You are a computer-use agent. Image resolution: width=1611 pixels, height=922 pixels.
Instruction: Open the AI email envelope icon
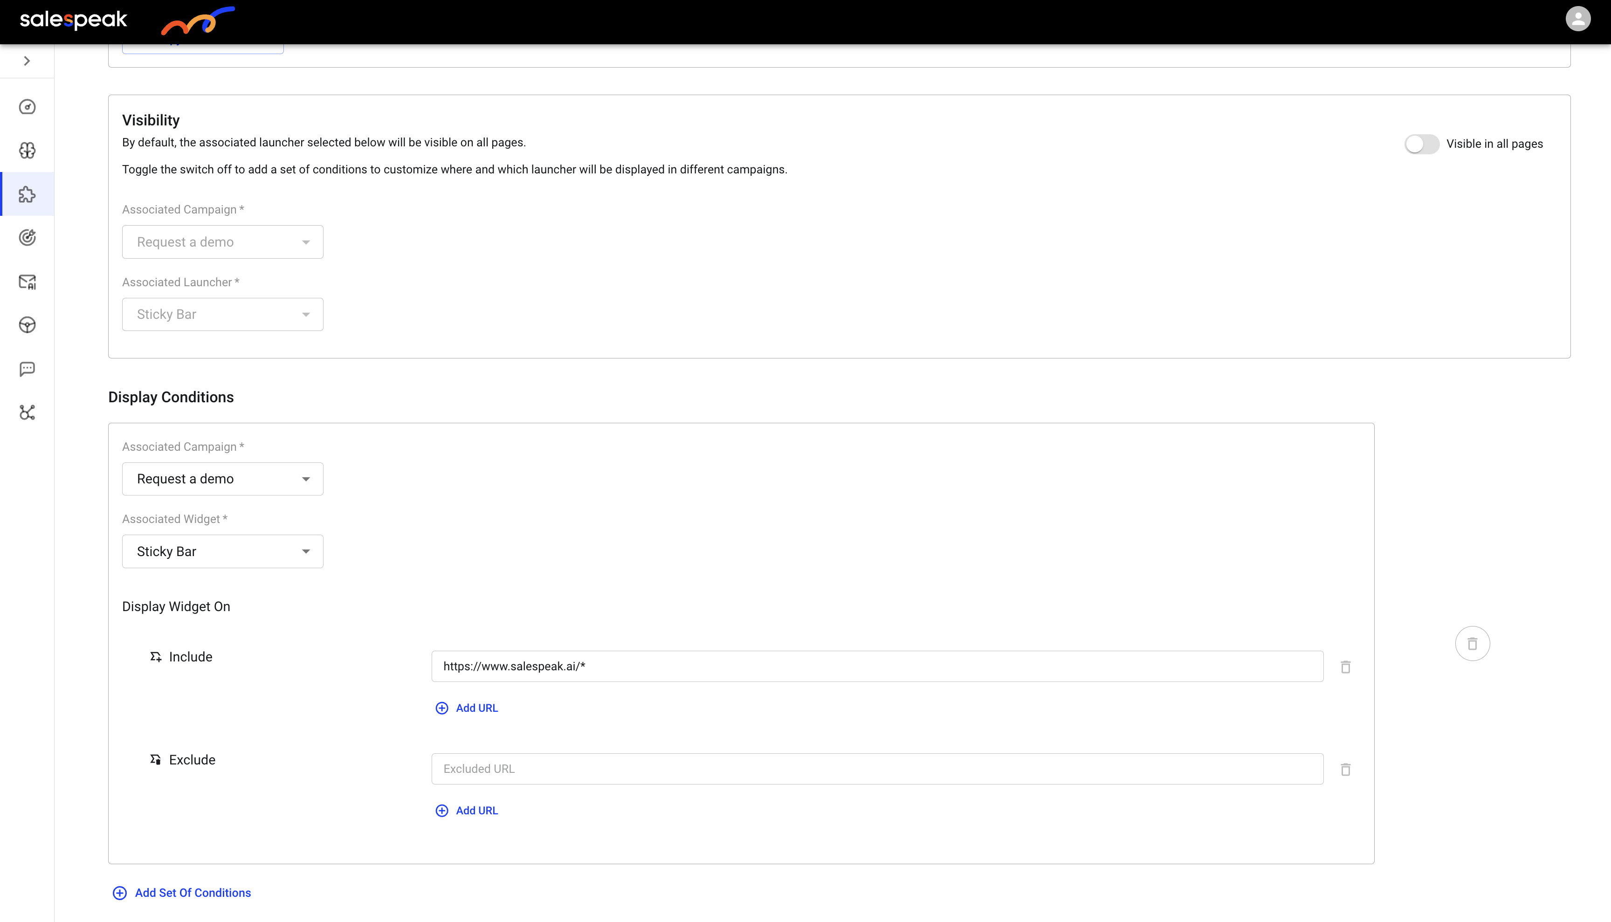[x=27, y=282]
